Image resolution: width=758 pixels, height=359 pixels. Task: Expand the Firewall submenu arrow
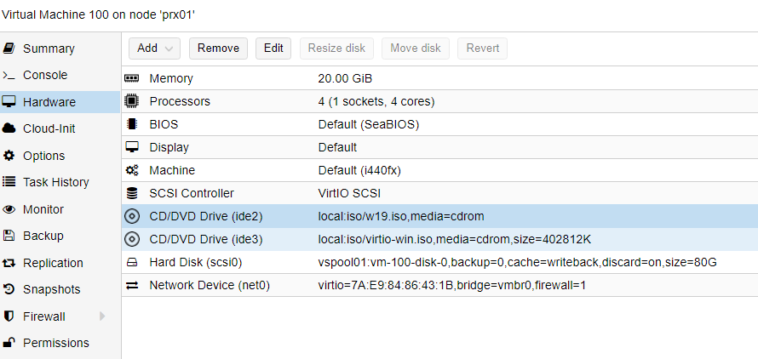click(103, 316)
